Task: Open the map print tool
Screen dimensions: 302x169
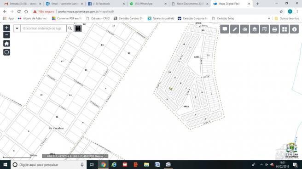Action: click(274, 29)
